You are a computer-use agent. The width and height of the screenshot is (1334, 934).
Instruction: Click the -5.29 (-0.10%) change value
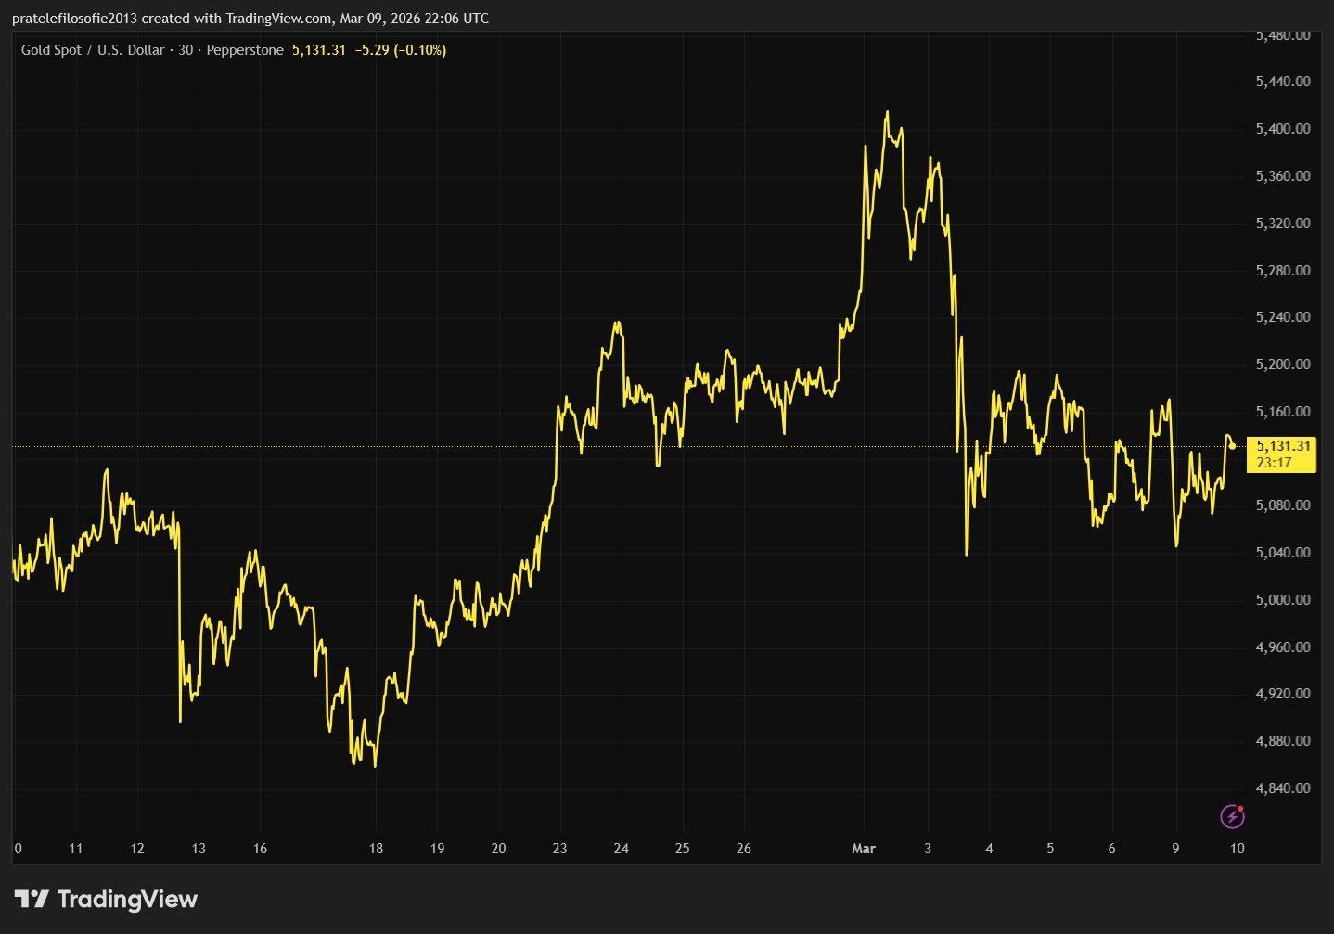[400, 50]
